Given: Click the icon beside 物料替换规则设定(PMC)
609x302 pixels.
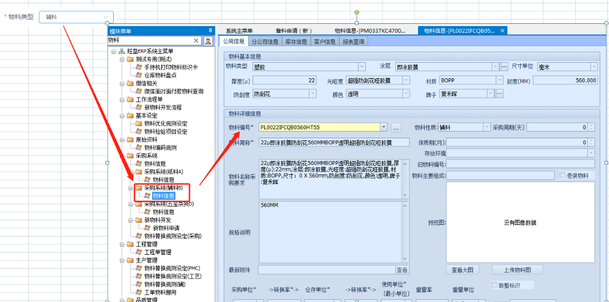Looking at the screenshot, I should point(139,268).
